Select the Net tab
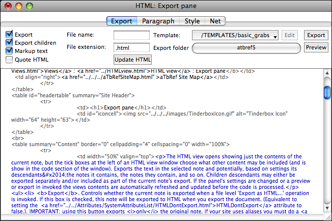The width and height of the screenshot is (332, 221). pyautogui.click(x=215, y=21)
